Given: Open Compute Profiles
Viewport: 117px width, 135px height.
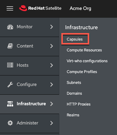Looking at the screenshot, I should (x=82, y=72).
